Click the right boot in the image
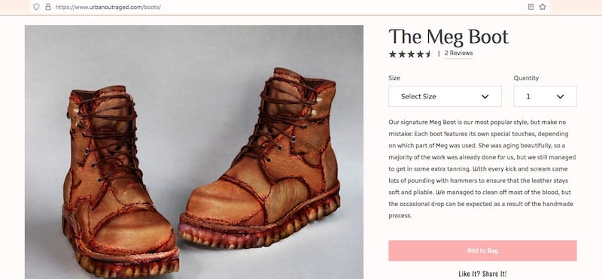 point(260,157)
